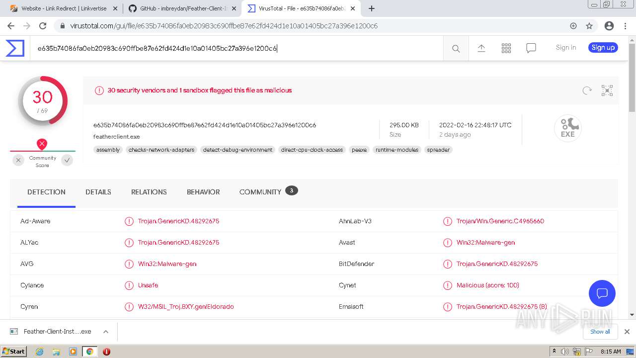Click the browser address bar URL
The height and width of the screenshot is (358, 636).
[224, 26]
